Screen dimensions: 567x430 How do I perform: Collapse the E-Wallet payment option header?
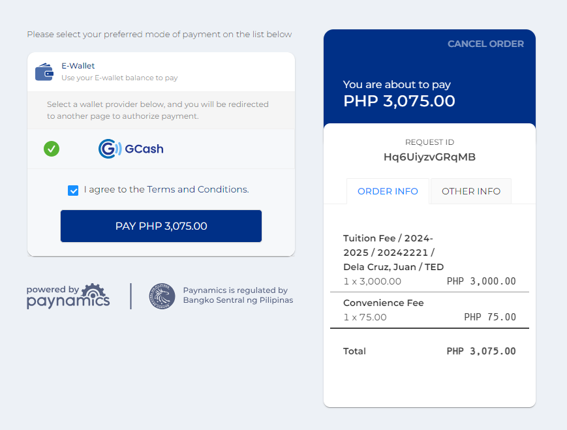[161, 72]
